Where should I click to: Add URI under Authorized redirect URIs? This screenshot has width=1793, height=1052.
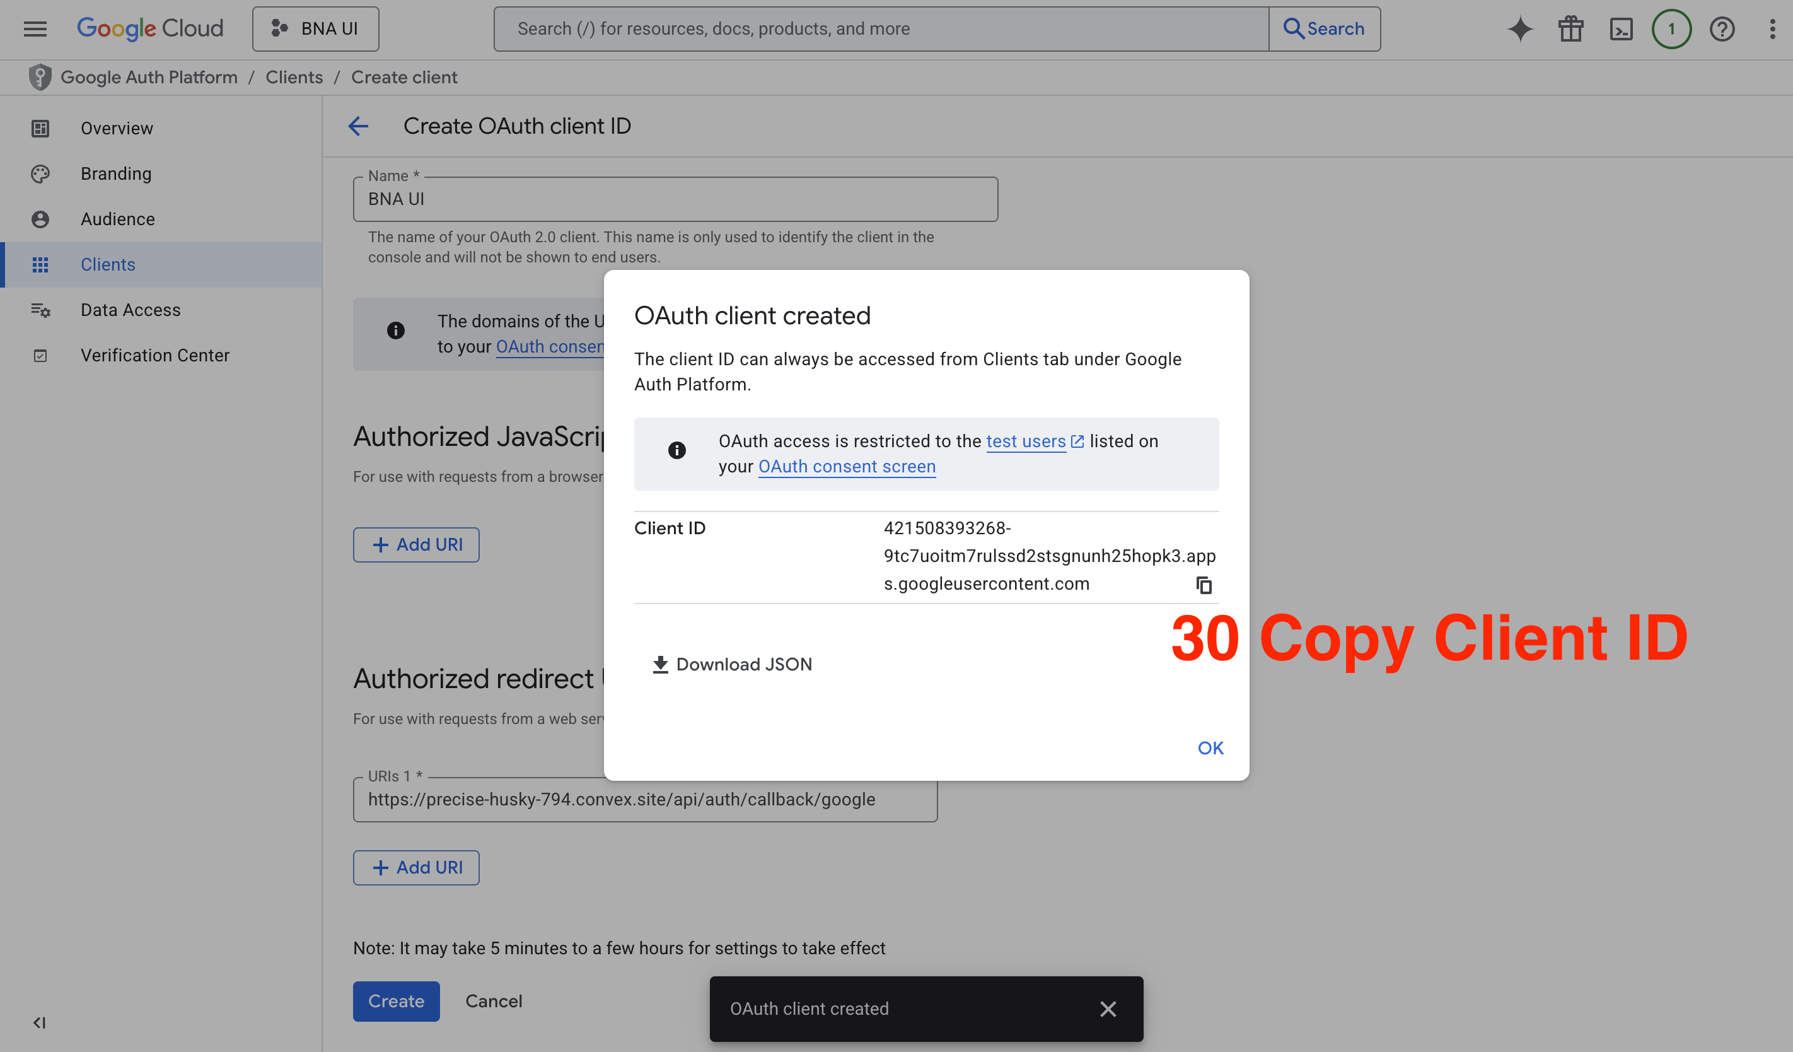click(x=416, y=868)
